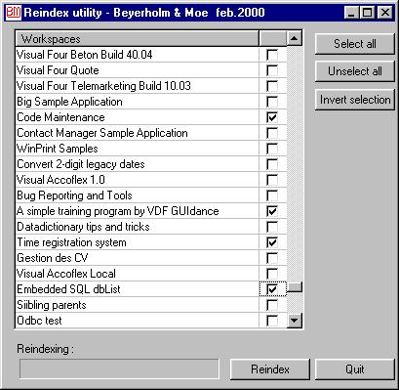The image size is (399, 390).
Task: Start reindexing with the Reindex button
Action: pos(270,369)
